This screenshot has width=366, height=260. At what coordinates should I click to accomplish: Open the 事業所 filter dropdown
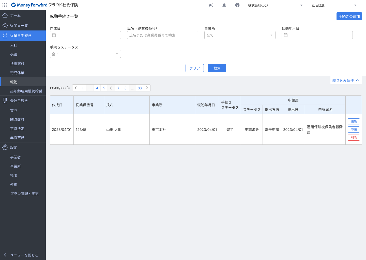[x=240, y=35]
